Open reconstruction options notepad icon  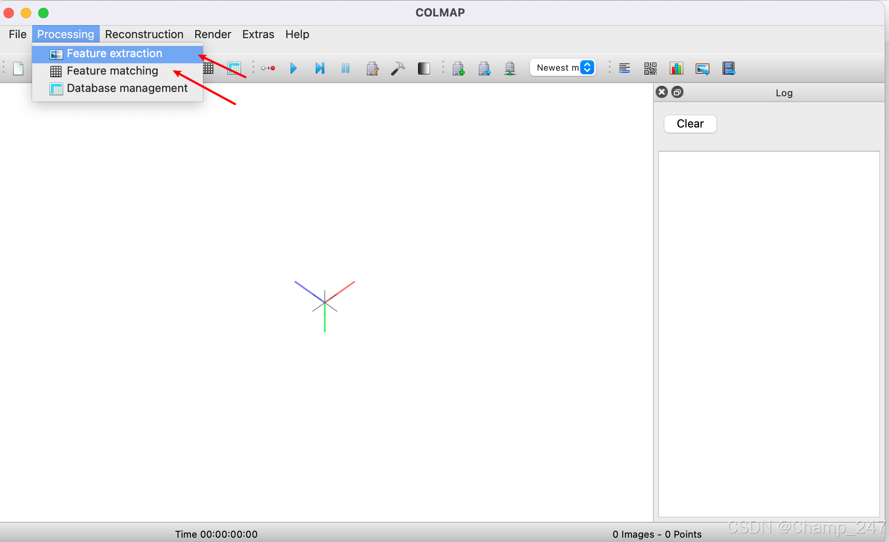pyautogui.click(x=372, y=68)
